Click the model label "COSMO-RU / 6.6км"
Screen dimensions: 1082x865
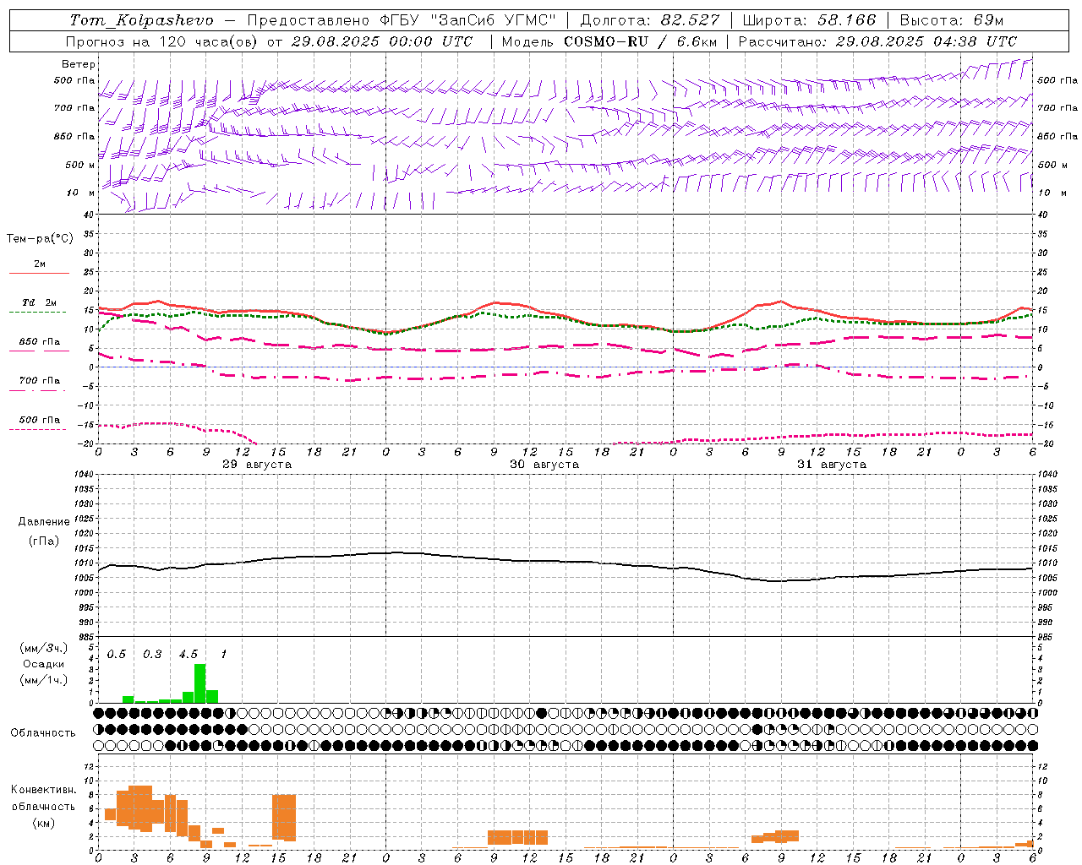pyautogui.click(x=640, y=41)
